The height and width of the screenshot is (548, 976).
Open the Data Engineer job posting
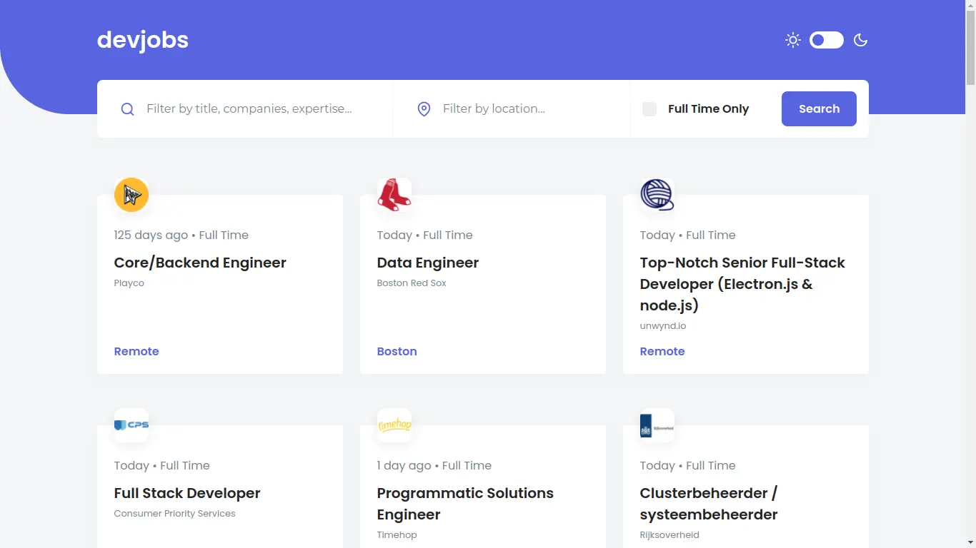[x=427, y=263]
